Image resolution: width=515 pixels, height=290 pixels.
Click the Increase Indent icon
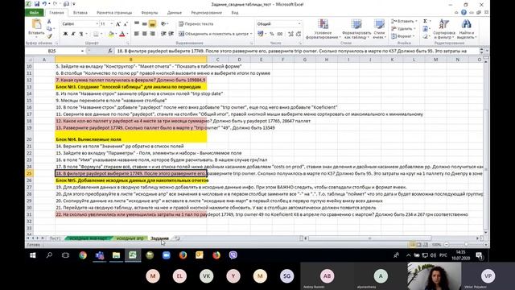pos(171,34)
